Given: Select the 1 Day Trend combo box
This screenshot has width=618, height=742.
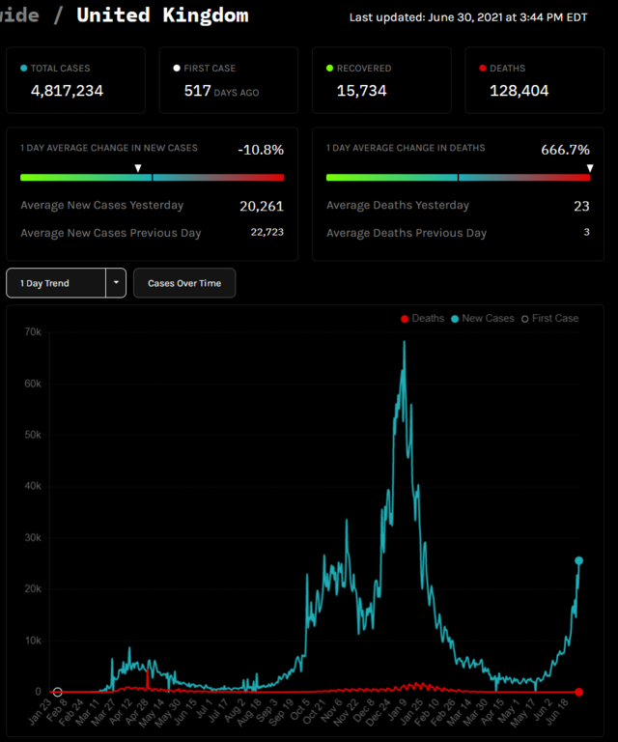Looking at the screenshot, I should [56, 283].
